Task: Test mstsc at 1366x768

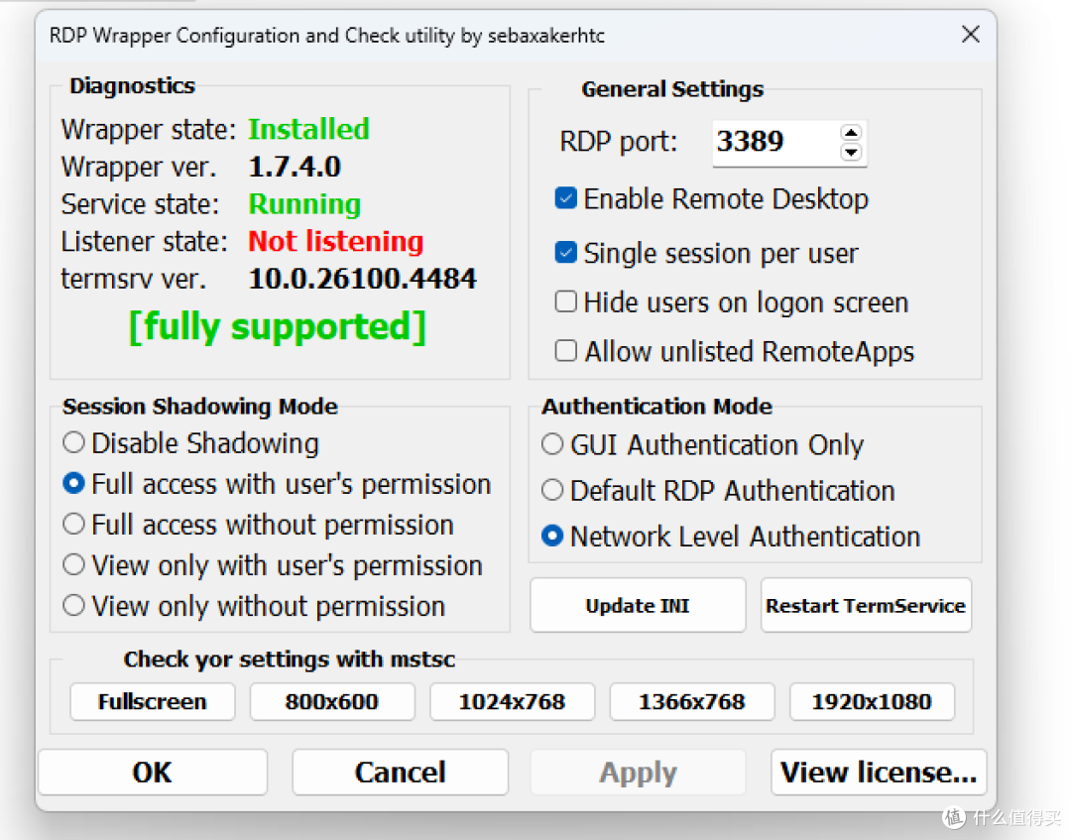Action: pyautogui.click(x=692, y=701)
